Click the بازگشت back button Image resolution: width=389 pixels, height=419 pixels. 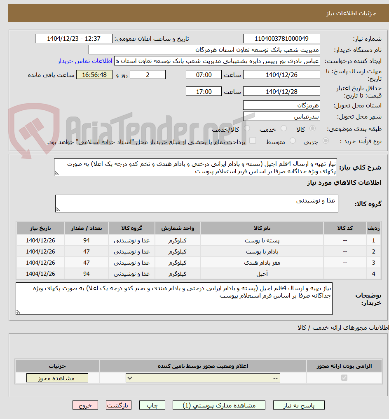click(119, 405)
